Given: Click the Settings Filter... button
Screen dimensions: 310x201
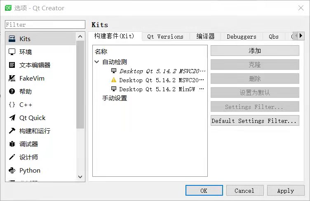Looking at the screenshot, I should [255, 106].
